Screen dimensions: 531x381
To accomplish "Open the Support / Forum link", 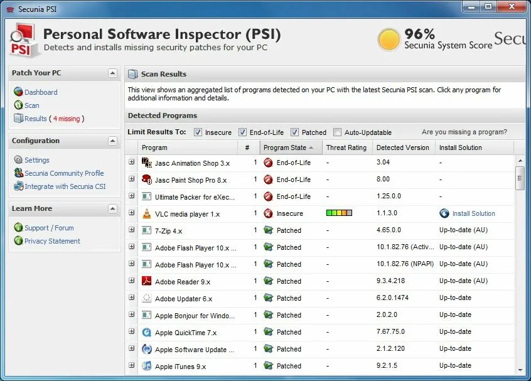I will [x=49, y=228].
